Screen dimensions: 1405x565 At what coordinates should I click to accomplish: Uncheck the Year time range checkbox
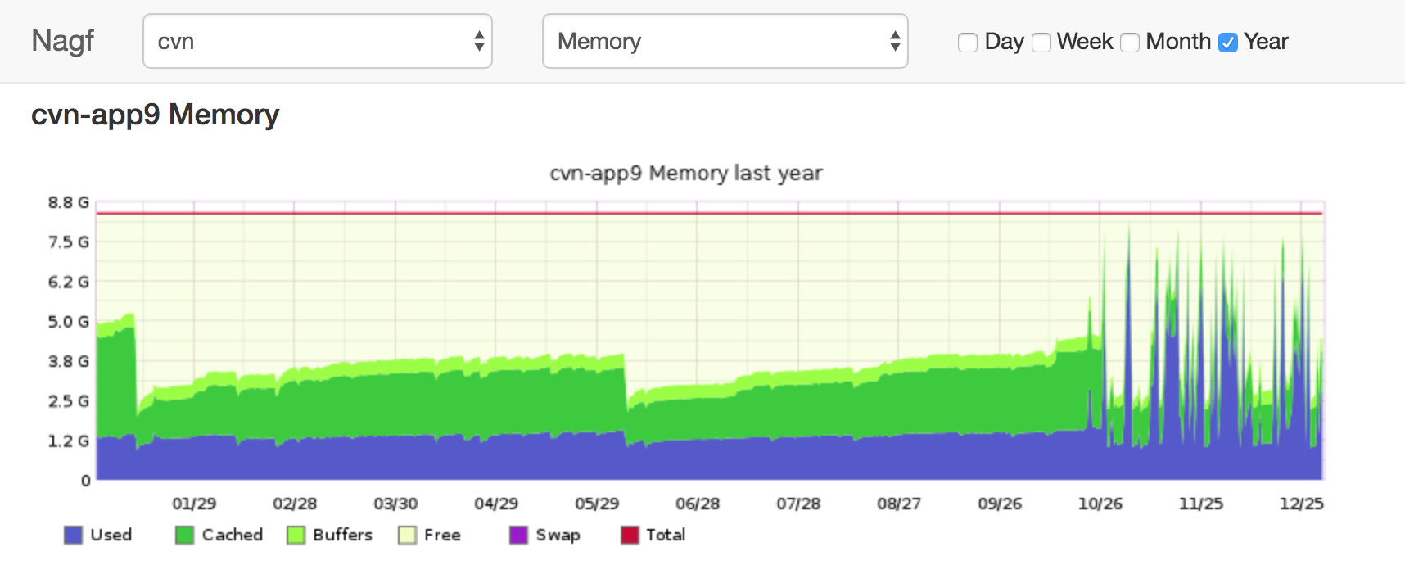click(x=1228, y=41)
